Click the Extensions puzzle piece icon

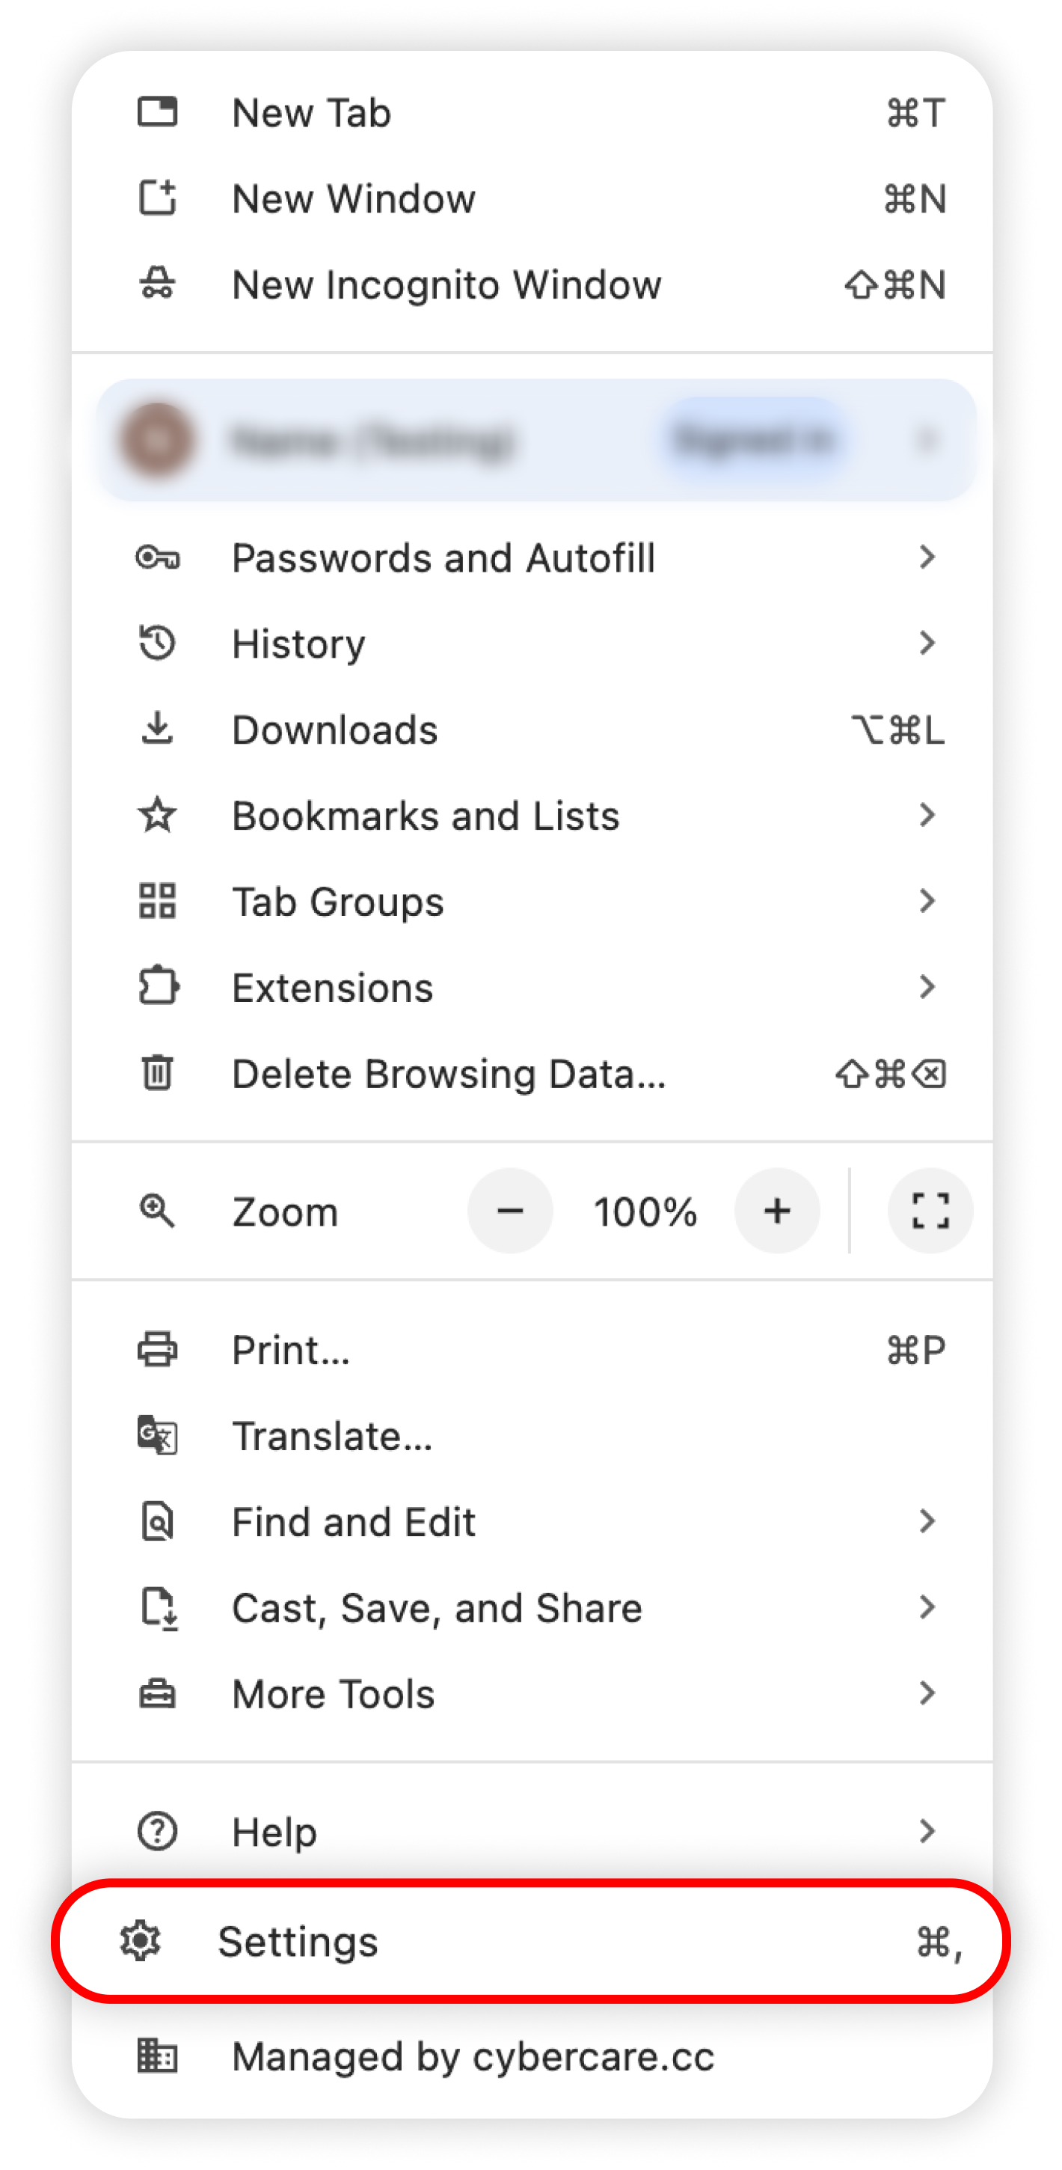(158, 986)
